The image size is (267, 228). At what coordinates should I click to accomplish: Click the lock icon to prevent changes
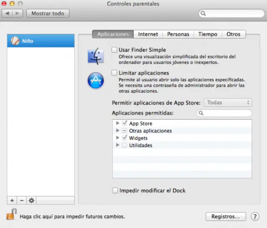click(11, 215)
